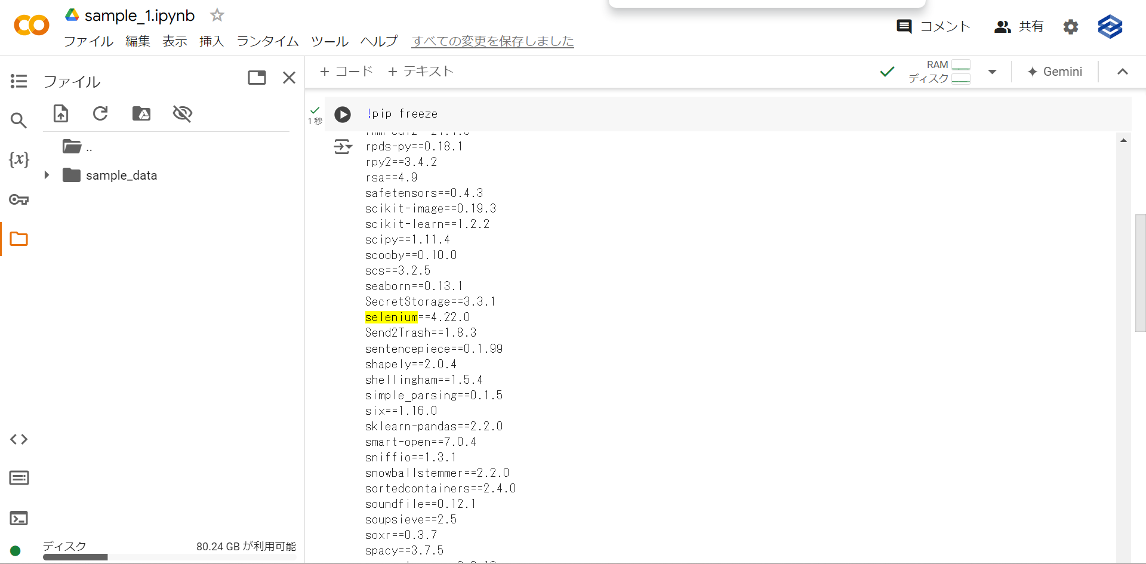This screenshot has width=1146, height=564.
Task: Refresh the file browser
Action: (100, 113)
